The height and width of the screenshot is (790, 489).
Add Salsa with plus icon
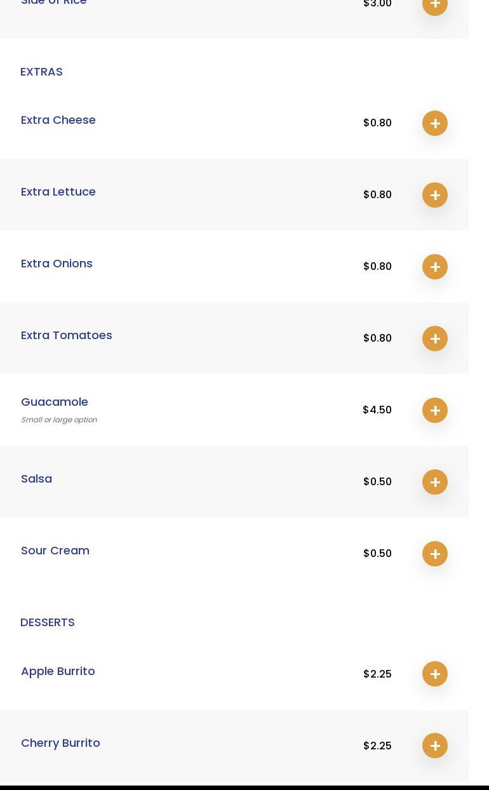coord(435,482)
